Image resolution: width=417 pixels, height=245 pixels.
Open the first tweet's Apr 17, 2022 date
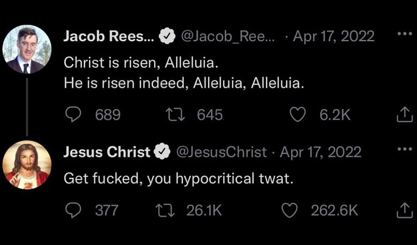[x=334, y=36]
